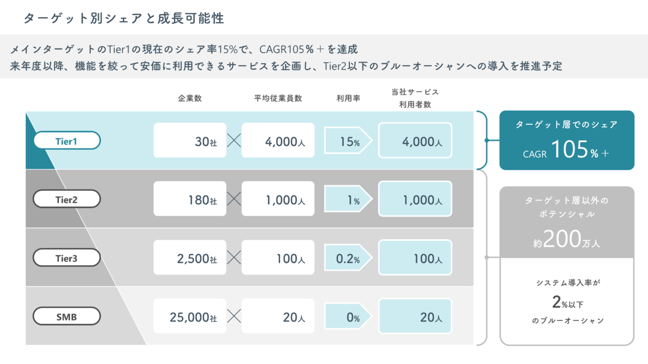Click the multiplication cross in the Tier3 row
The width and height of the screenshot is (648, 364).
pos(234,258)
